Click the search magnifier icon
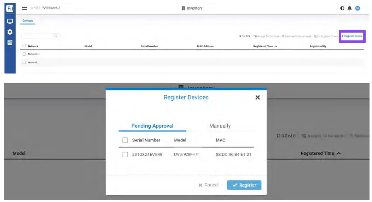The height and width of the screenshot is (202, 372). [56, 36]
